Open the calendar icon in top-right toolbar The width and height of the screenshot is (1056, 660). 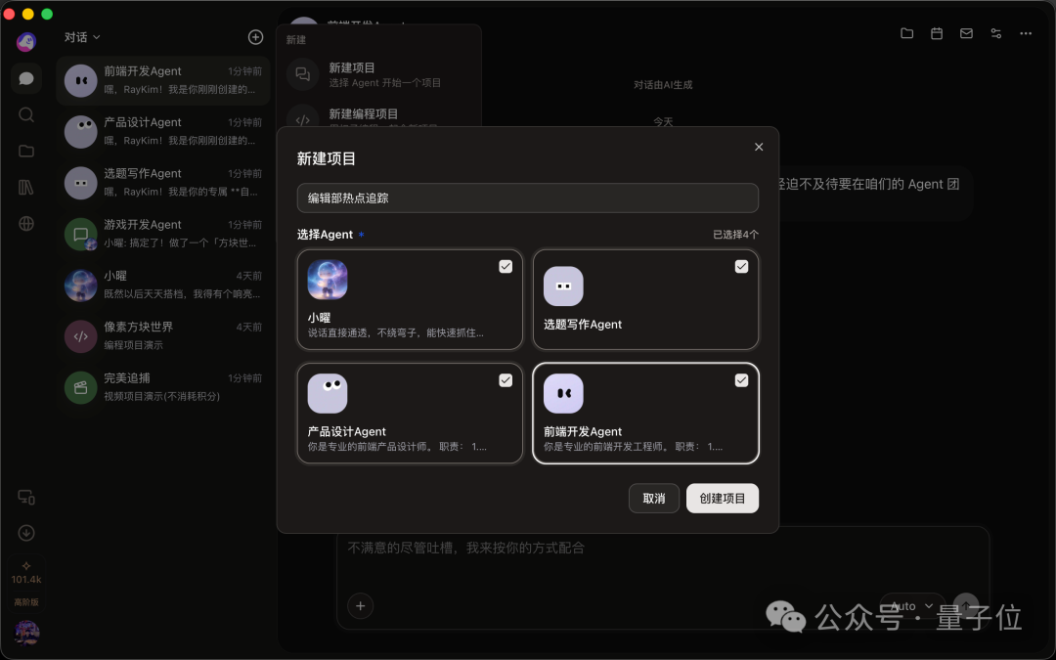pyautogui.click(x=937, y=33)
